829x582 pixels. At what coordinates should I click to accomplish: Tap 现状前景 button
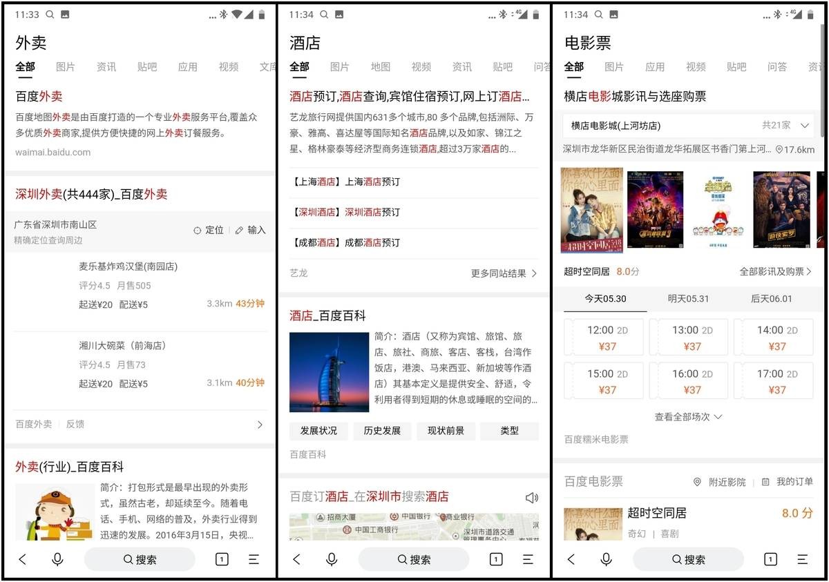446,431
